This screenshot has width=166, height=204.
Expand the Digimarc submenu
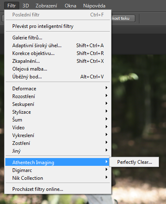(58, 170)
